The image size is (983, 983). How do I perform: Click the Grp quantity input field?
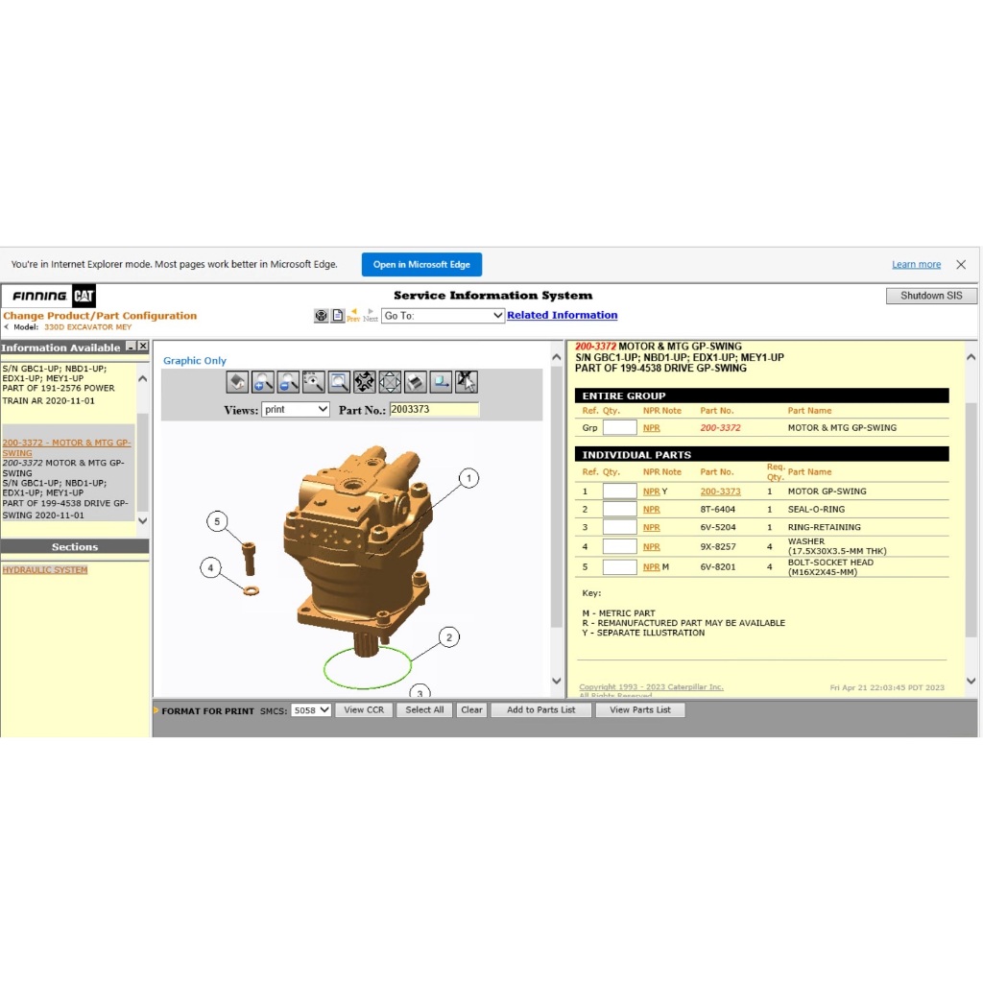619,427
